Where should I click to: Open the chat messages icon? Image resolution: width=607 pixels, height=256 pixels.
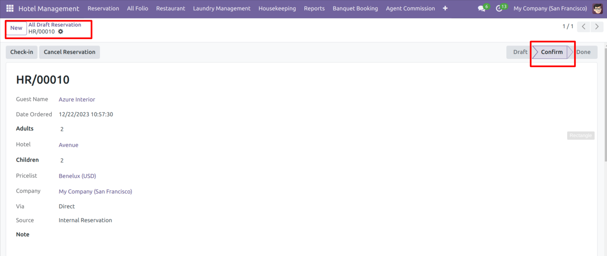pyautogui.click(x=482, y=9)
